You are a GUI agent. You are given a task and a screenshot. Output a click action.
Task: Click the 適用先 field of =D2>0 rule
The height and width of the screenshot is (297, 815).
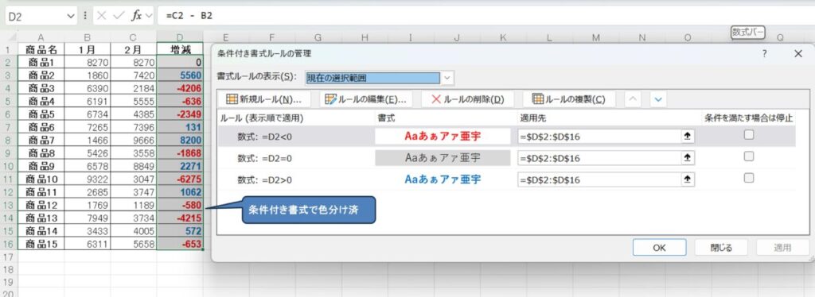600,179
